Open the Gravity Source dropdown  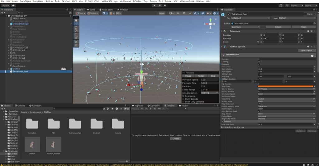[x=286, y=89]
